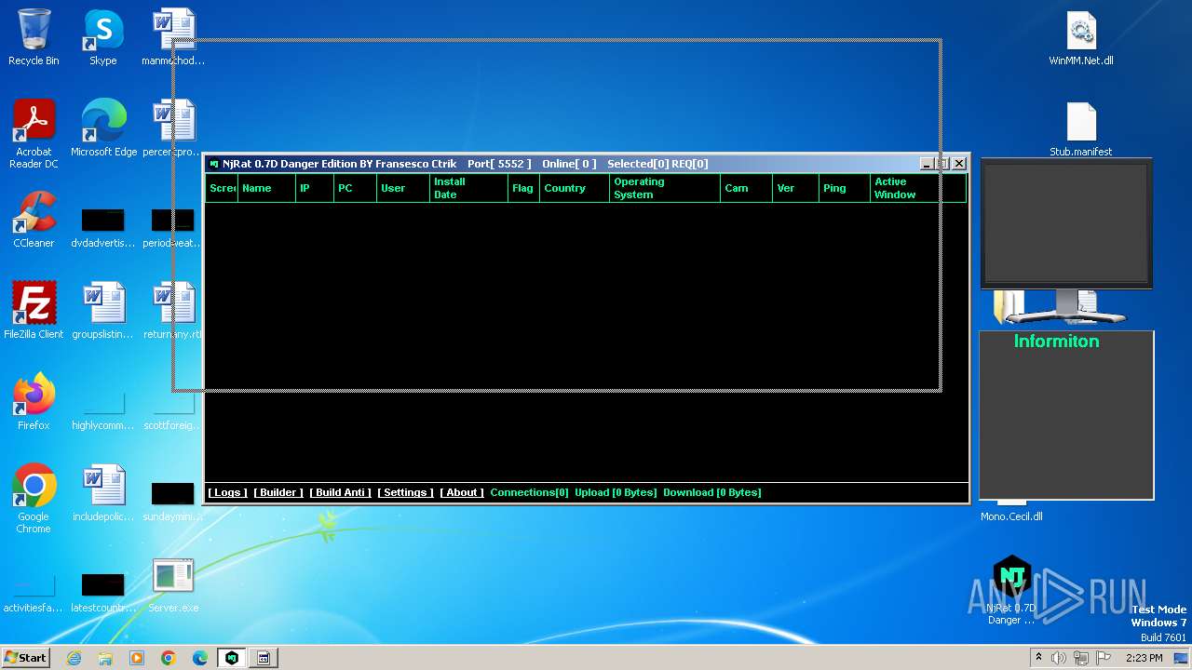Select the groupslistin... Word document

pyautogui.click(x=102, y=311)
